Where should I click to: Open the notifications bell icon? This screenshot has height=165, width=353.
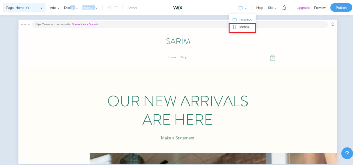point(284,8)
